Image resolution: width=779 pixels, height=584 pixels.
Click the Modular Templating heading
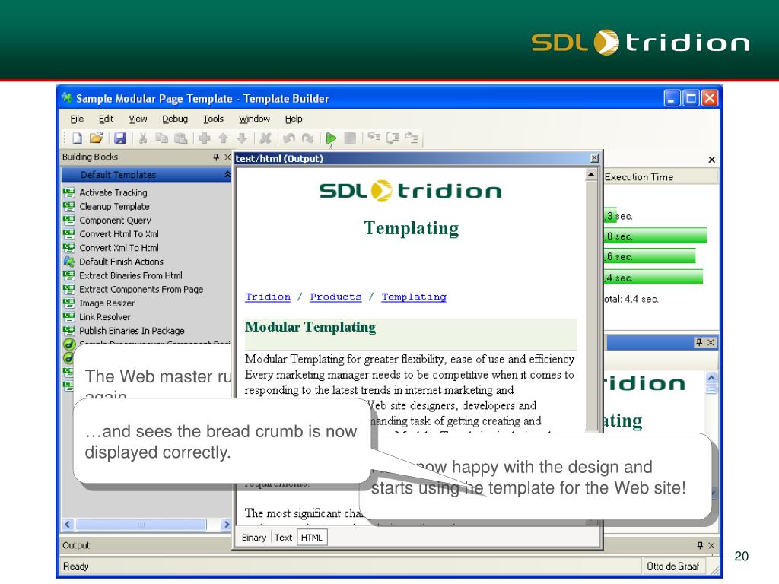tap(310, 327)
